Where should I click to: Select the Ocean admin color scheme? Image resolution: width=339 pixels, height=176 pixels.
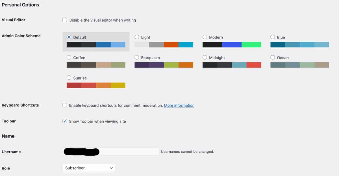point(273,57)
